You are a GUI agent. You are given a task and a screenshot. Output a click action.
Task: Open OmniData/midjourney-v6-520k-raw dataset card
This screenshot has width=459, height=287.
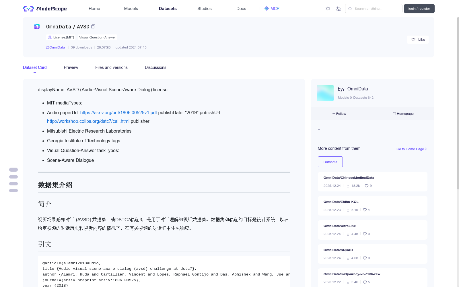pos(372,278)
